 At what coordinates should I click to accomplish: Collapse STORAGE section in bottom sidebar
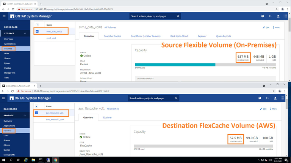point(26,115)
